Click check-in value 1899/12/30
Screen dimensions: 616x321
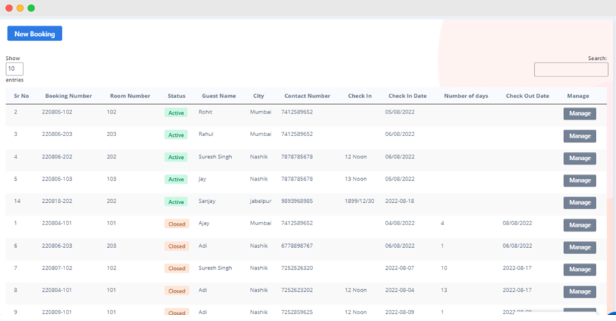[359, 201]
